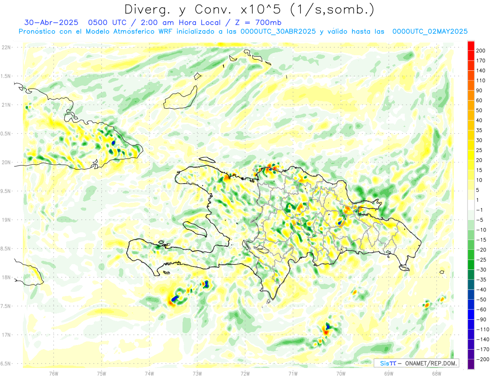490x379 pixels.
Task: Click the red colorbar band above 200
Action: (x=471, y=46)
